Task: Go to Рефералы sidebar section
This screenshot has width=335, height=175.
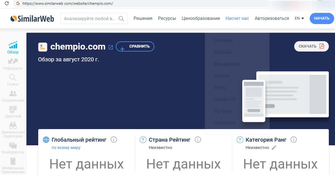Action: [13, 64]
